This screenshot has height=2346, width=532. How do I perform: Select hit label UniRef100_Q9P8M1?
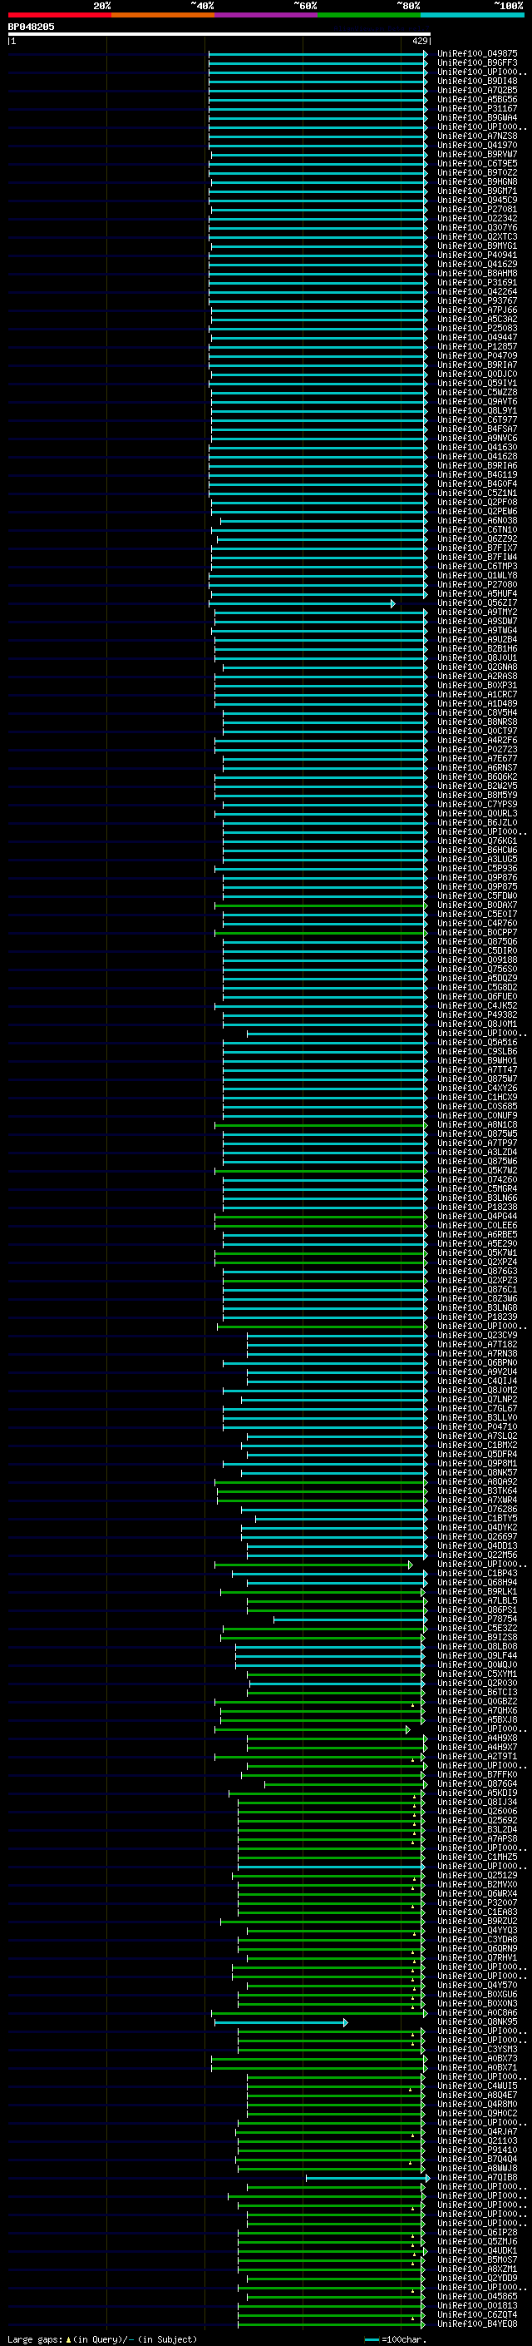pos(477,1464)
